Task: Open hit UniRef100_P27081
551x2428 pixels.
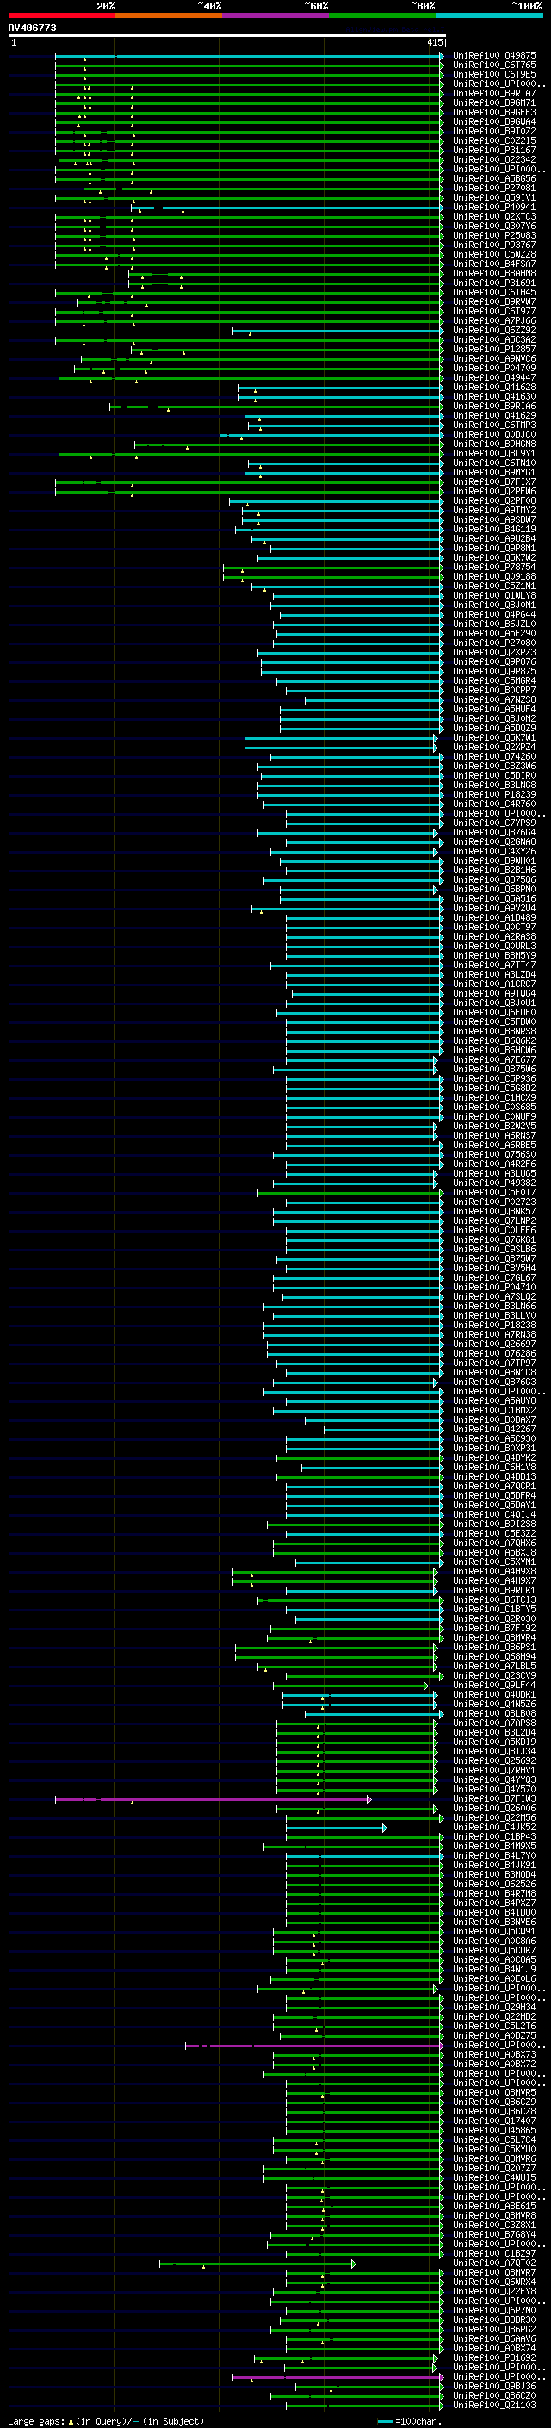Action: tap(494, 188)
